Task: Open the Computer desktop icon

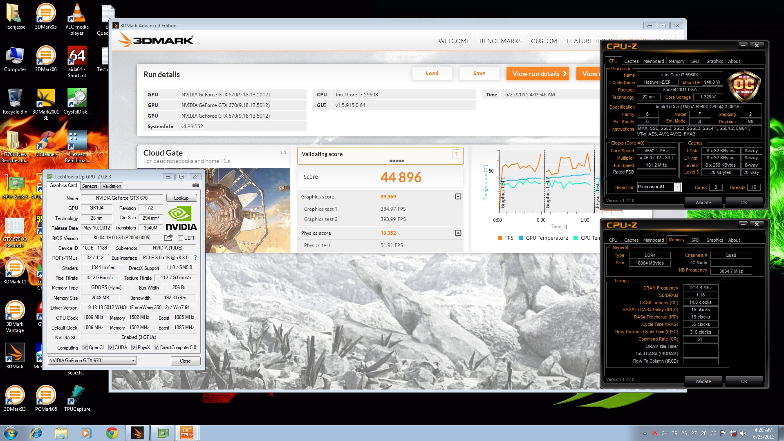Action: coord(15,59)
